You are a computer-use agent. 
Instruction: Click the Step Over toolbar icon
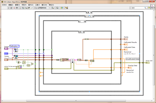coord(29,8)
